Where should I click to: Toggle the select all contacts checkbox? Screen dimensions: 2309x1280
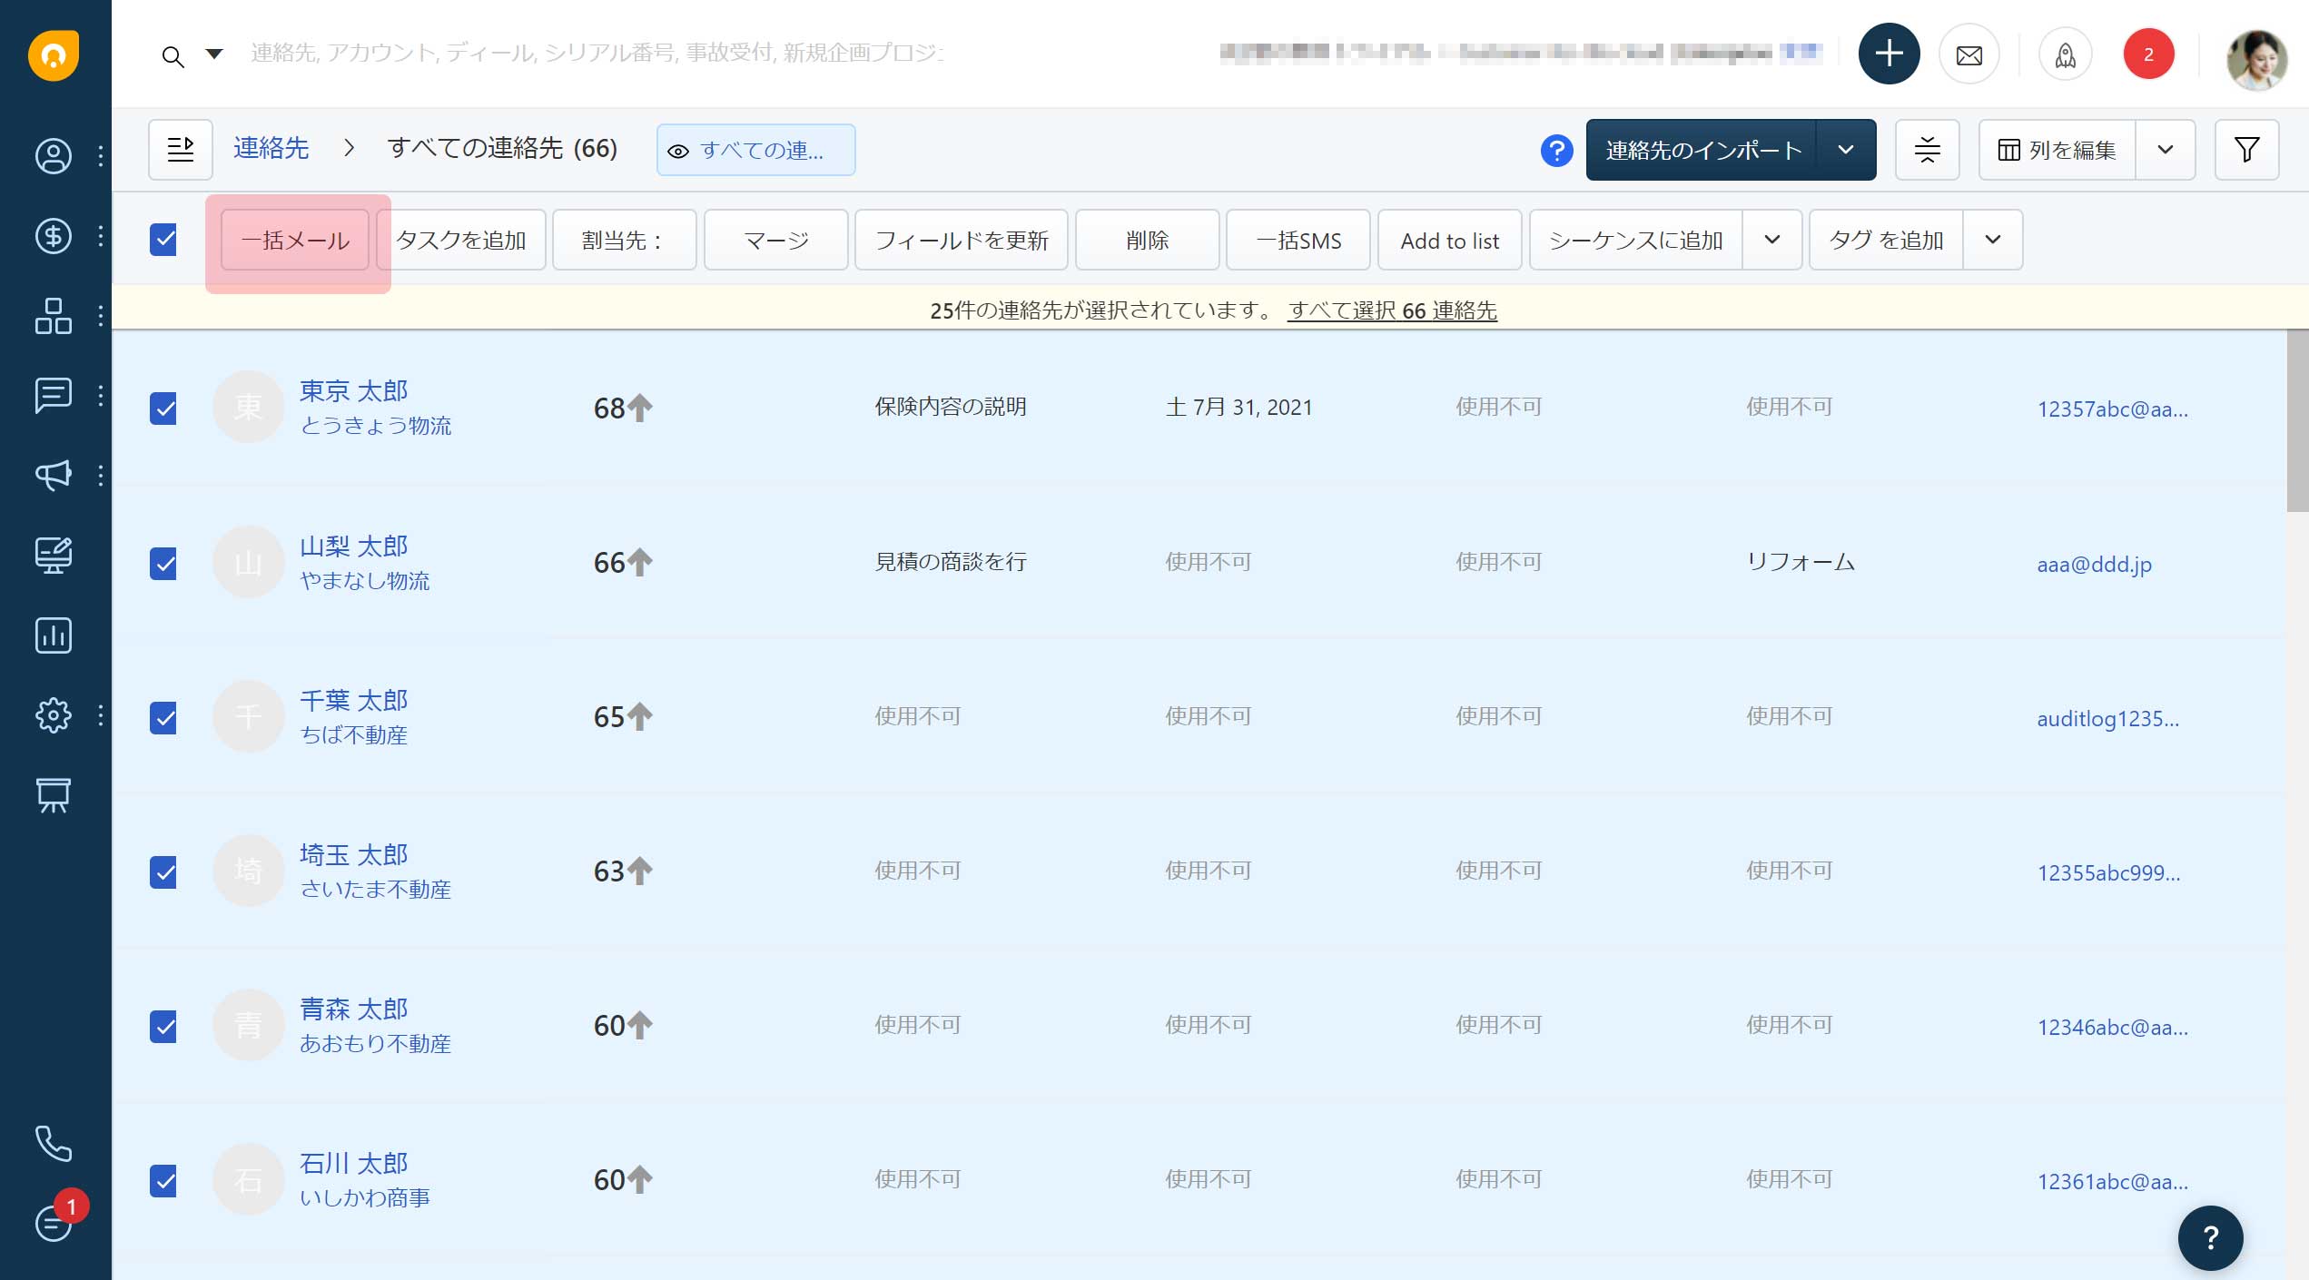[x=165, y=240]
